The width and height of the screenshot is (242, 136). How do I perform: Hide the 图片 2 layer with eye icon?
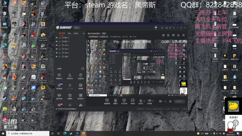click(57, 41)
